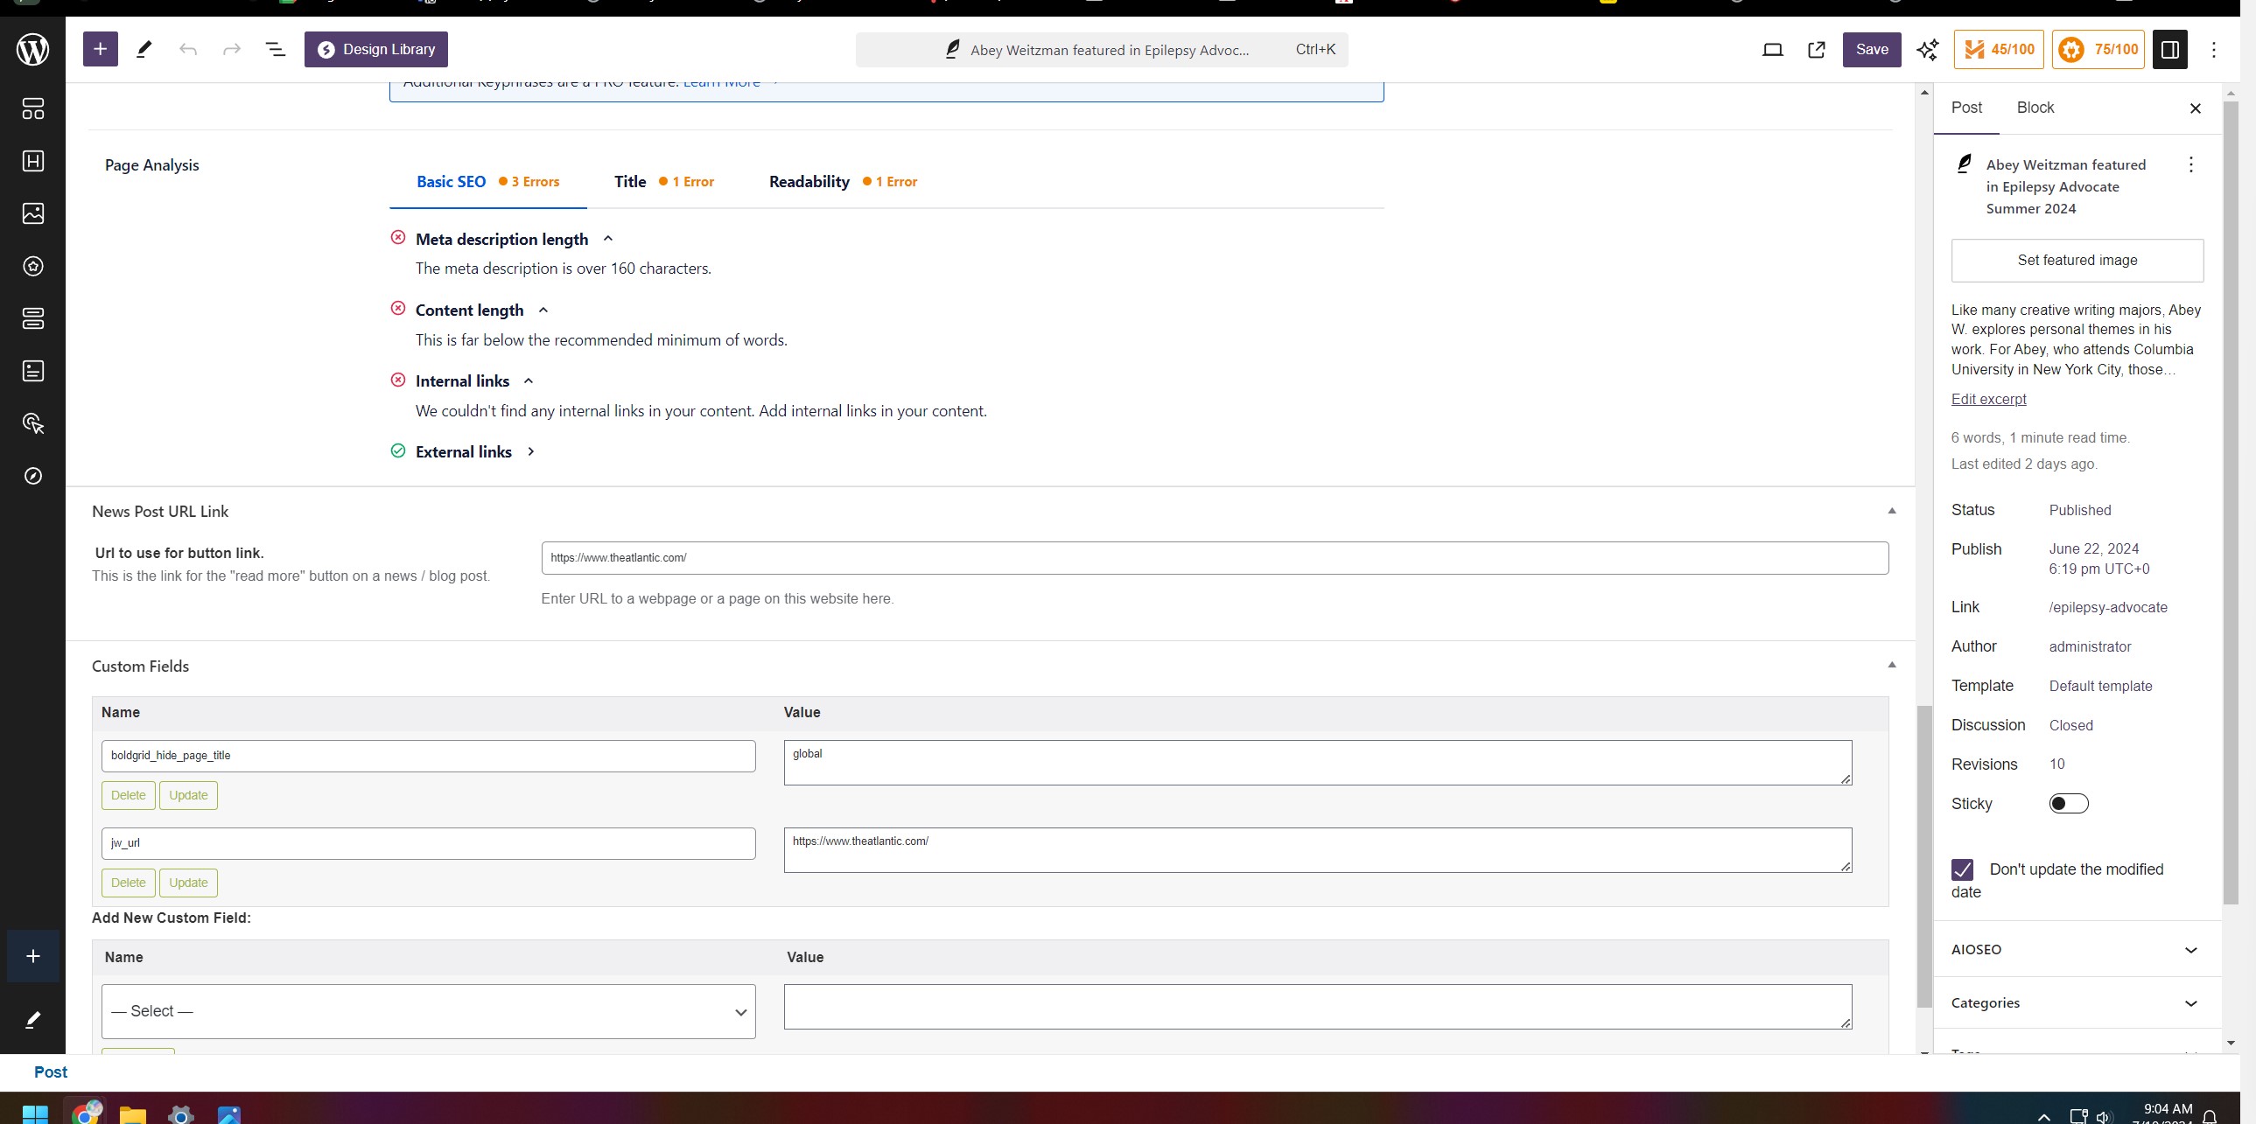Open File Explorer from the taskbar

coord(132,1114)
